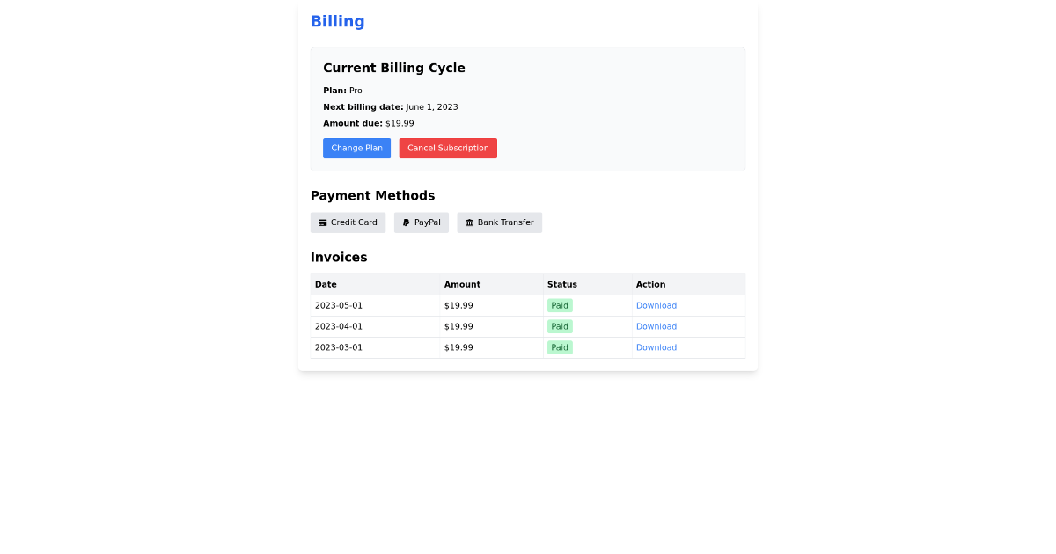Download the 2023-05-01 invoice
Viewport: 1056px width, 554px height.
click(x=656, y=305)
